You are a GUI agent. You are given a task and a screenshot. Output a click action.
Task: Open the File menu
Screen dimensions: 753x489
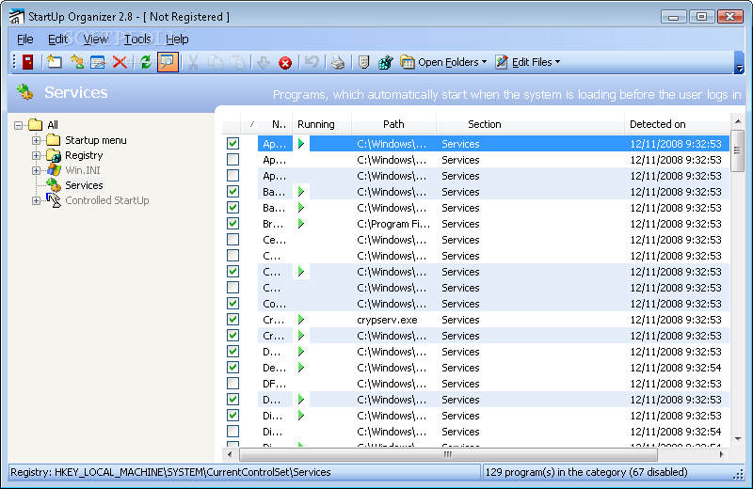pyautogui.click(x=25, y=39)
